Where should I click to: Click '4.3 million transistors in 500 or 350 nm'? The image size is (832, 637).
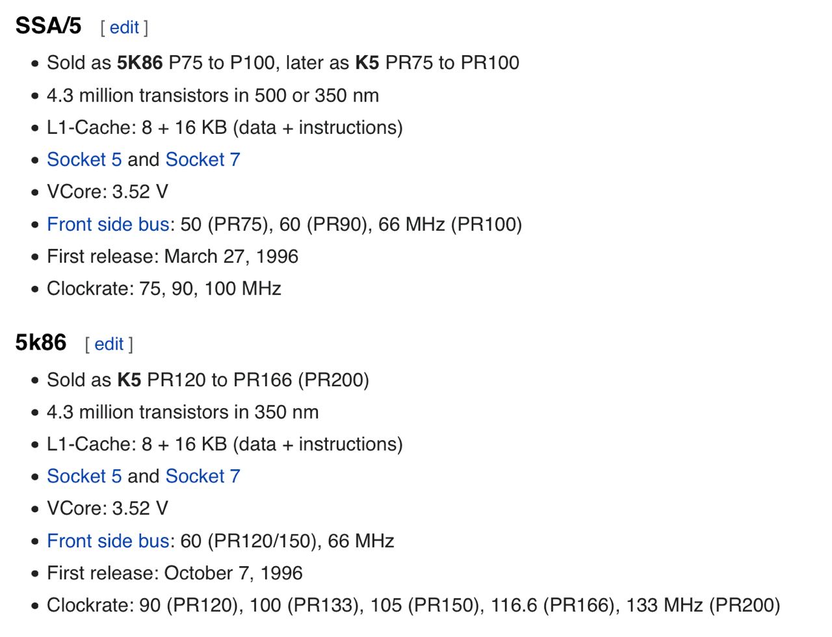click(213, 95)
